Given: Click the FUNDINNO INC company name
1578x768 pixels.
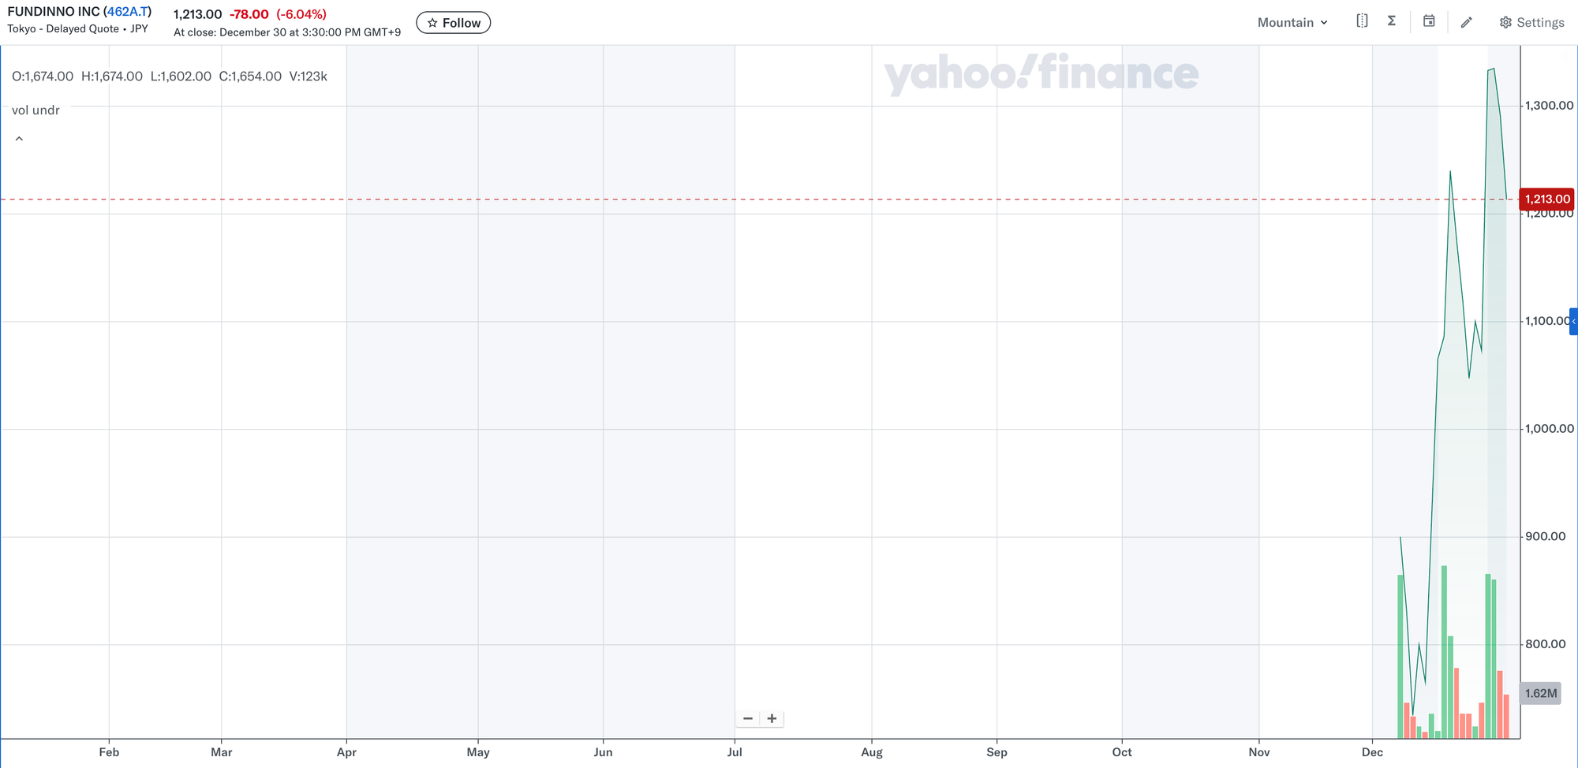Looking at the screenshot, I should [x=53, y=12].
